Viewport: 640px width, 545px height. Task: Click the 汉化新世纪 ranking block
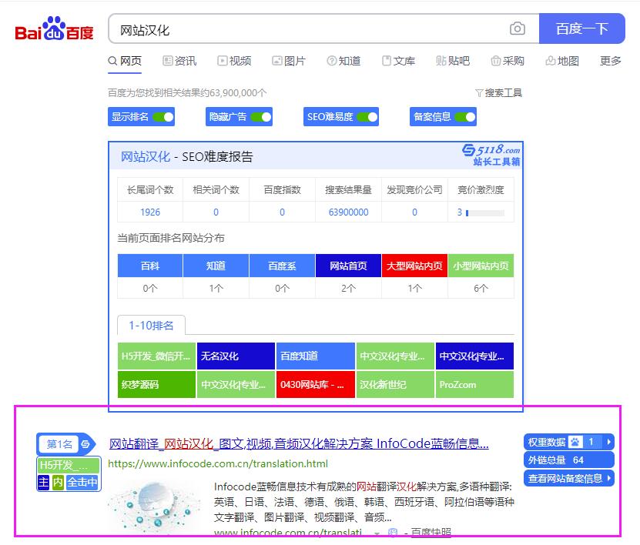coord(395,384)
